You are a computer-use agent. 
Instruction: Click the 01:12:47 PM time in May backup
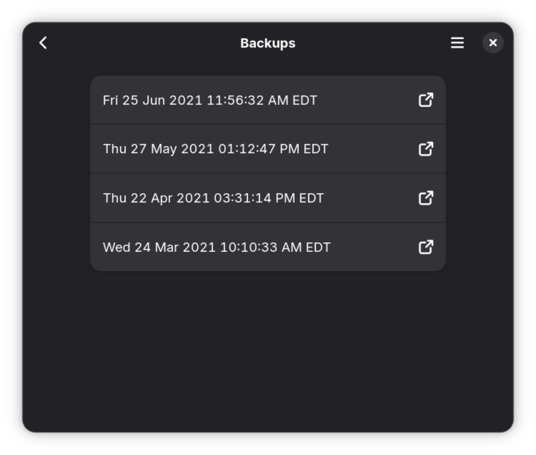(x=259, y=149)
